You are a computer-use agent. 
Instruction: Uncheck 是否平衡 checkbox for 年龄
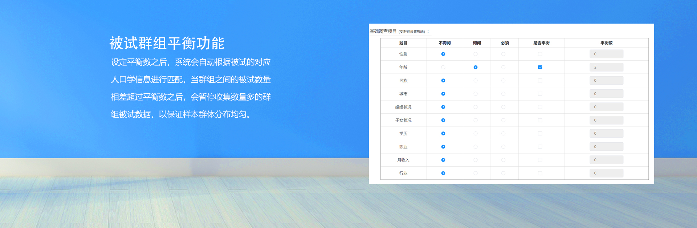coord(540,68)
